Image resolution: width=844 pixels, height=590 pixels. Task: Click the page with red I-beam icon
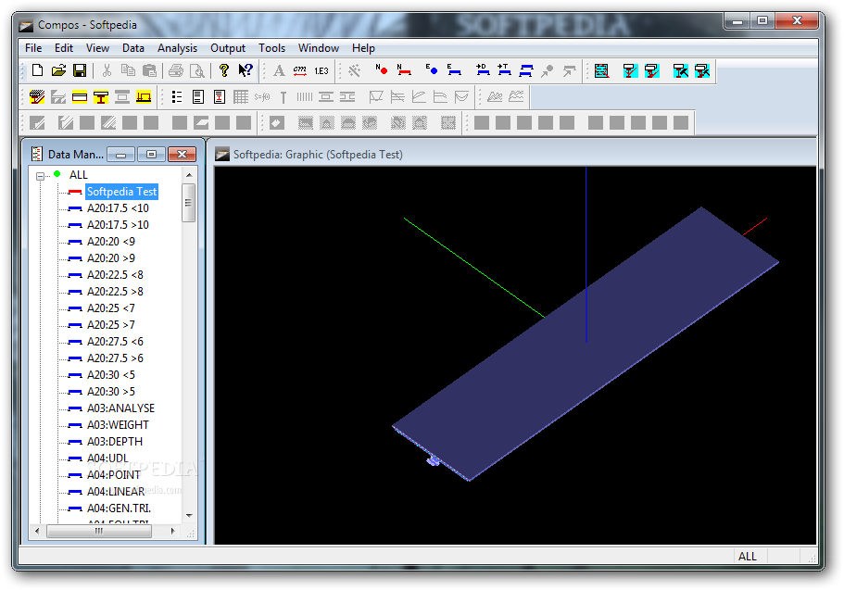219,97
